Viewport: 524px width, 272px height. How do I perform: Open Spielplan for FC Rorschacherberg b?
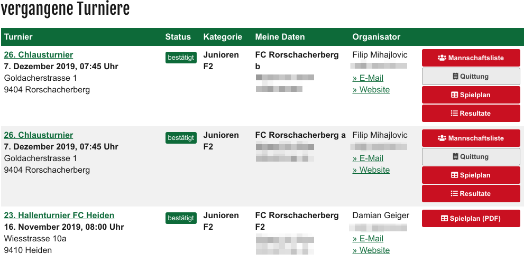pyautogui.click(x=471, y=95)
